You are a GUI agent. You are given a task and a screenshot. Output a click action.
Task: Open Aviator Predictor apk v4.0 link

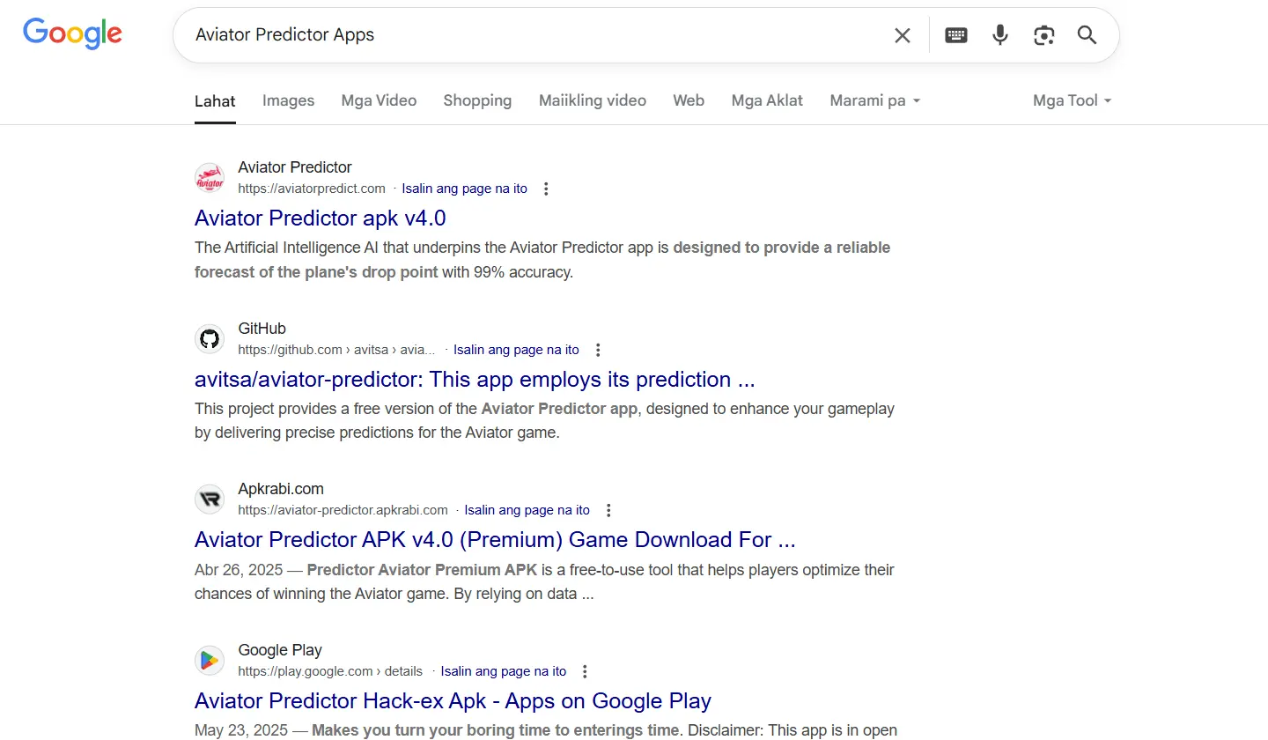[x=321, y=218]
